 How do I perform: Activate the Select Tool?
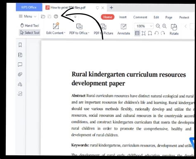tap(30, 33)
